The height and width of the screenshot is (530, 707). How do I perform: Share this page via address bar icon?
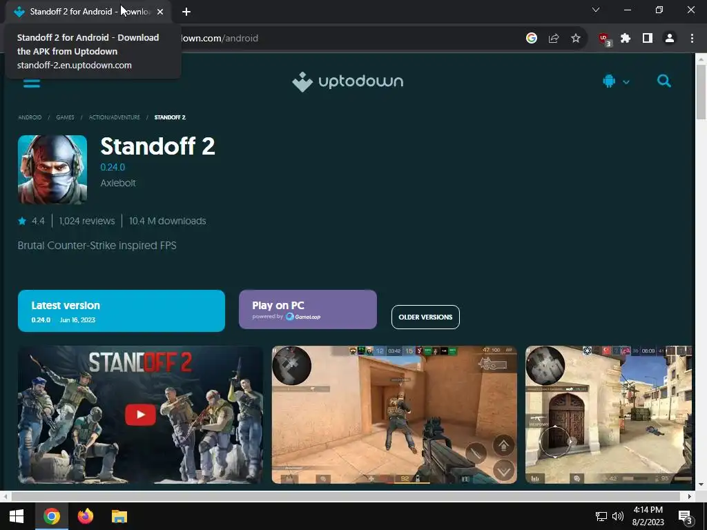pyautogui.click(x=554, y=39)
